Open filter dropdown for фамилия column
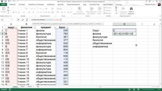The image size is (162, 91). pyautogui.click(x=35, y=28)
